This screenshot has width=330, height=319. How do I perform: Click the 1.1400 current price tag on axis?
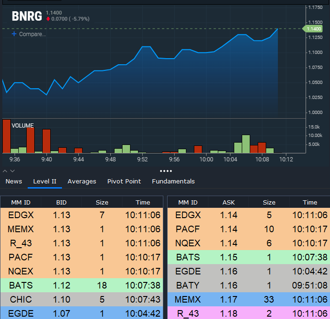tap(313, 29)
